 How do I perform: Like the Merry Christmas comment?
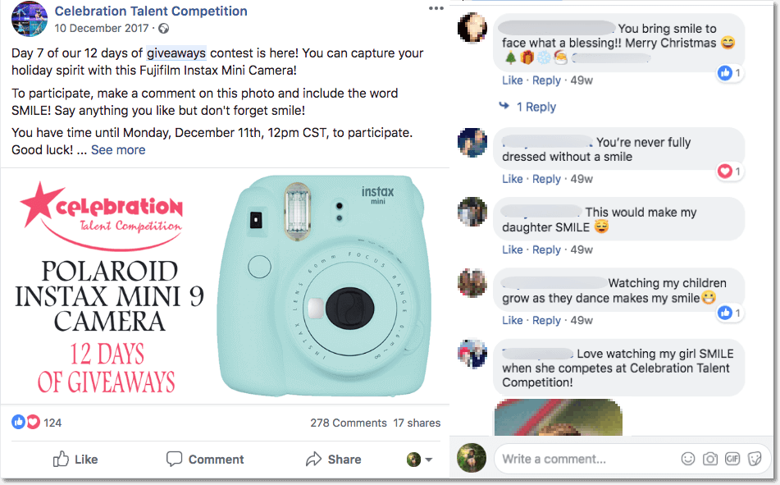click(x=512, y=80)
